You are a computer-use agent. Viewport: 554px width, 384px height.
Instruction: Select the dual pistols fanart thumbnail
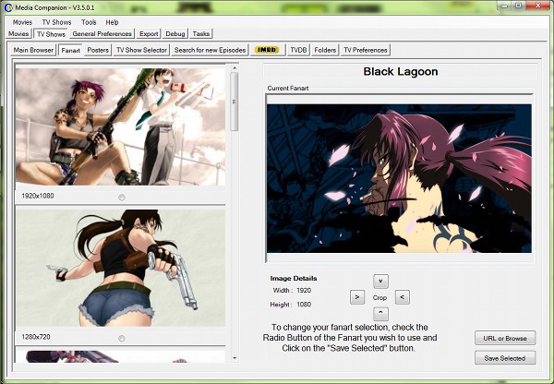(x=120, y=268)
